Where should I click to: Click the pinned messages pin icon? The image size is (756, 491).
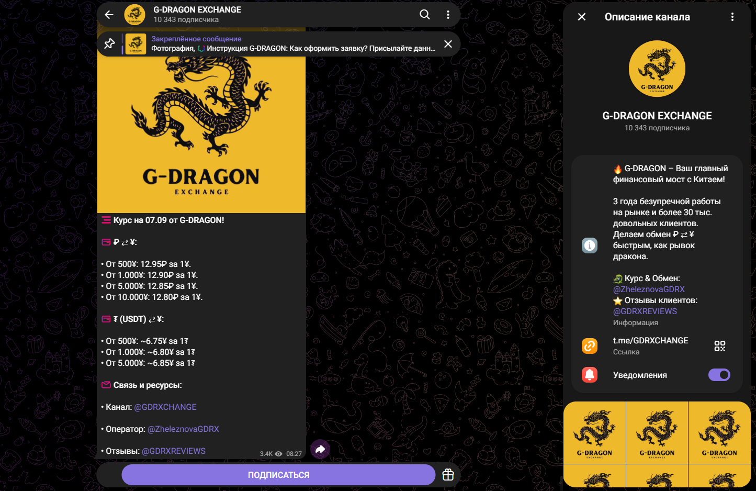click(109, 44)
